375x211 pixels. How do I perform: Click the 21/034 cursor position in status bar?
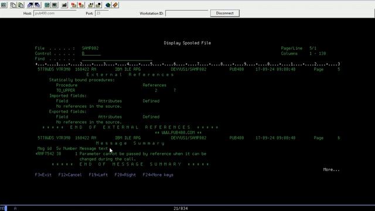pyautogui.click(x=180, y=209)
